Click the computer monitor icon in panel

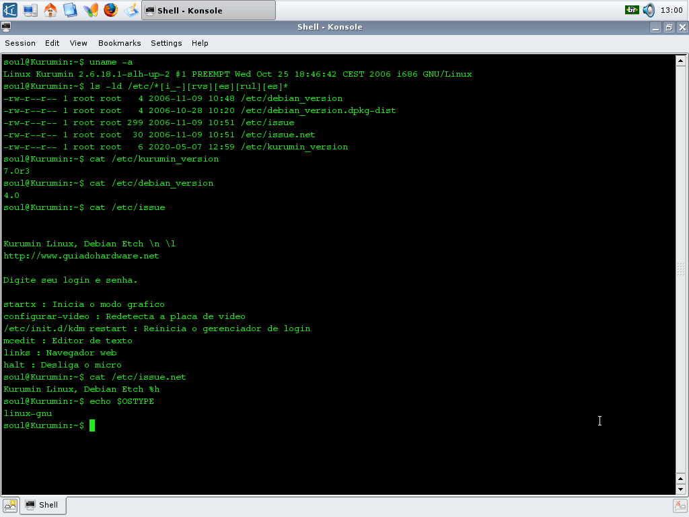point(30,9)
